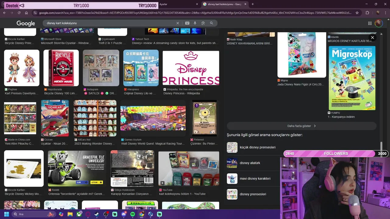Screen dimensions: 390x219
Task: Open the Uçaklar Cicicee image
Action: (55, 118)
